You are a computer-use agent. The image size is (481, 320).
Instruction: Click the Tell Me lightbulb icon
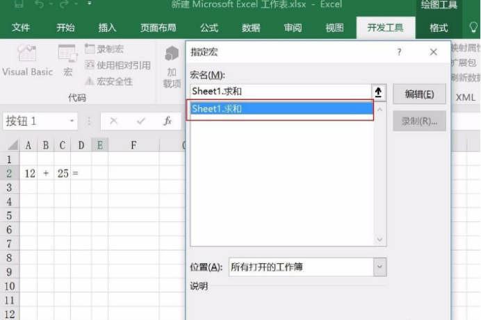473,28
